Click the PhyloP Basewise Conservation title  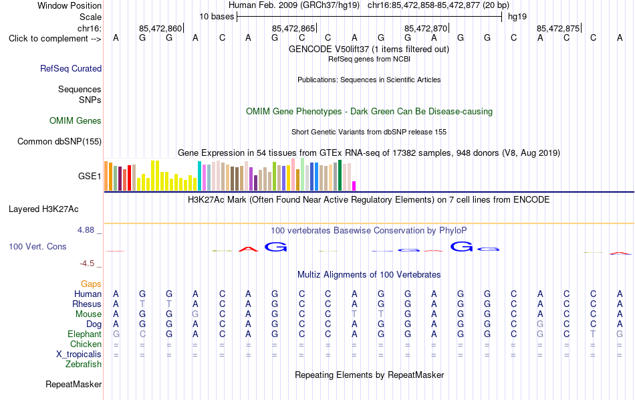(x=368, y=231)
